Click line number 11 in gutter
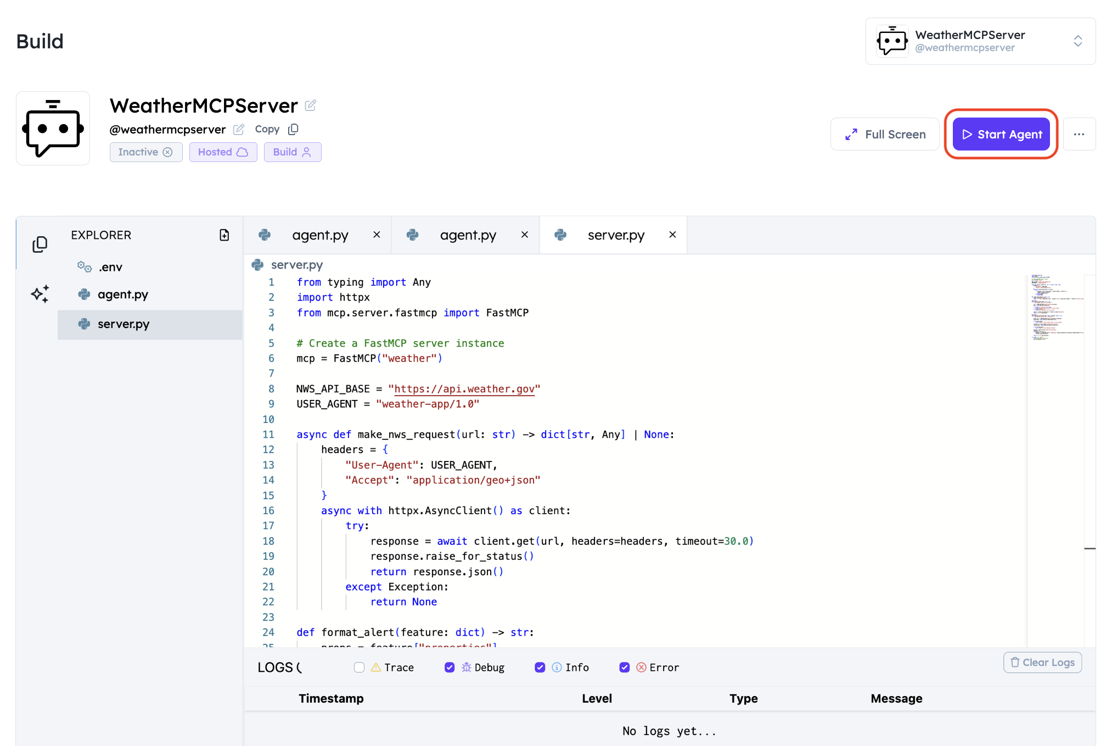1112x746 pixels. (268, 435)
